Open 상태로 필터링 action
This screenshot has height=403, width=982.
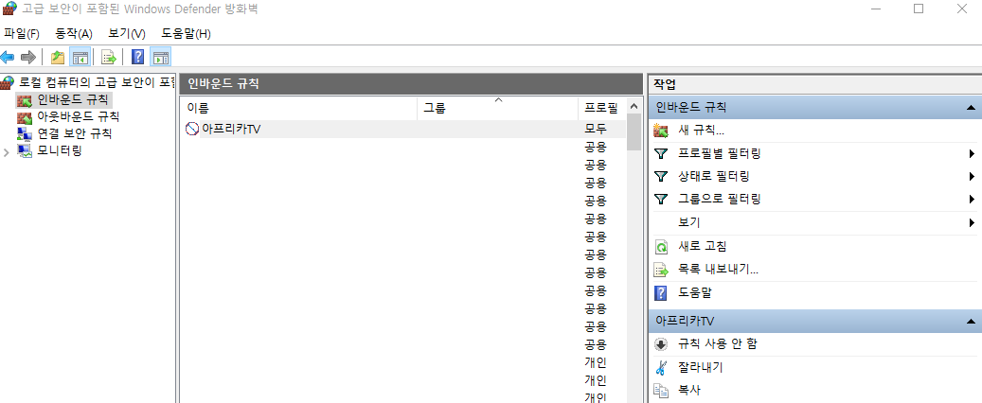(x=714, y=177)
